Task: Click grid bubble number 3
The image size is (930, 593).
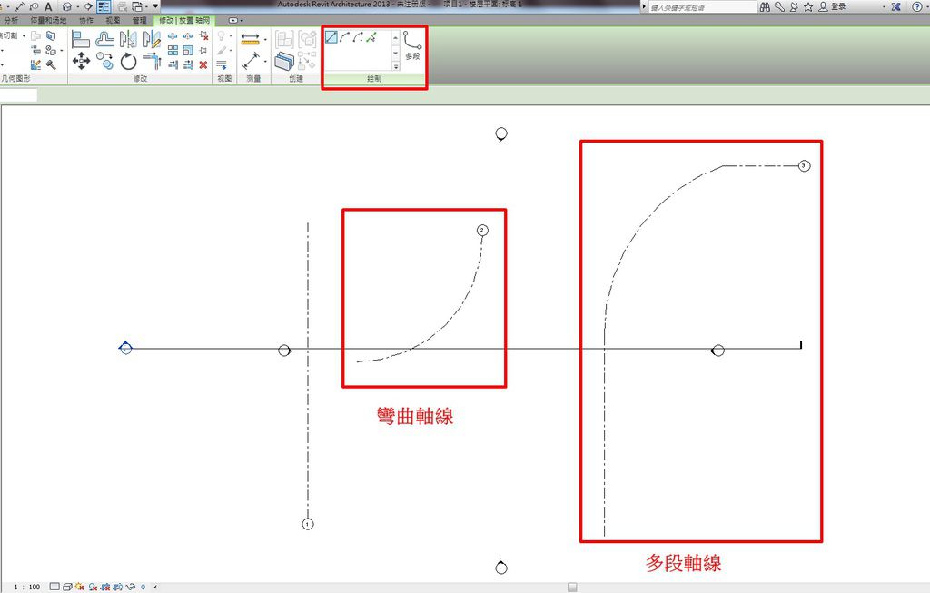Action: [804, 165]
